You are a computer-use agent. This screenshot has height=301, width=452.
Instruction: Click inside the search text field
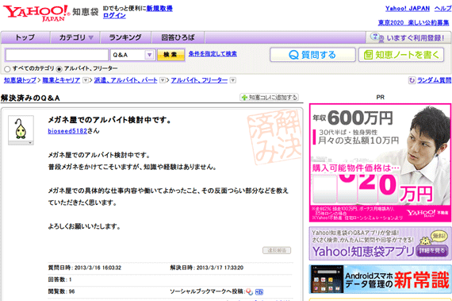tap(57, 55)
